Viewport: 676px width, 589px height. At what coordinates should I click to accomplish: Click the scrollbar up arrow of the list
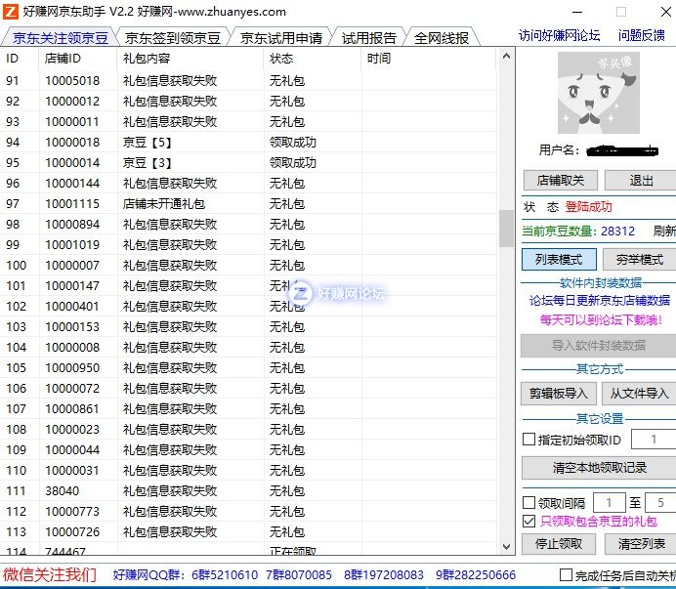click(x=506, y=57)
